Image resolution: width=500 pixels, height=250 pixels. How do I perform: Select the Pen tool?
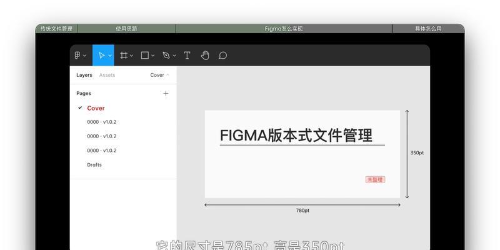(x=166, y=56)
